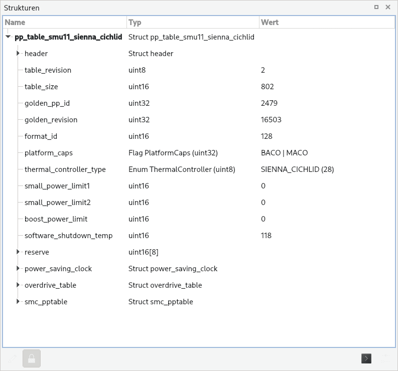The height and width of the screenshot is (371, 398).
Task: Expand the header struct node
Action: point(18,53)
